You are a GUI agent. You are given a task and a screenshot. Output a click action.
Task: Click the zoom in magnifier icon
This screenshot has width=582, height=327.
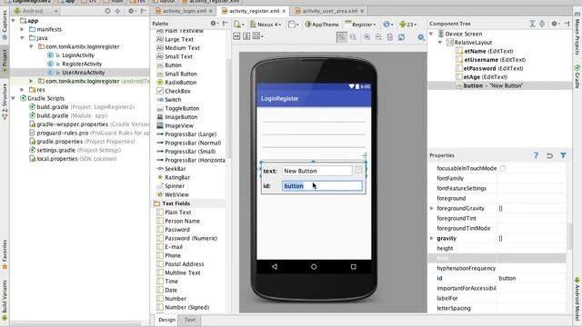click(x=366, y=36)
